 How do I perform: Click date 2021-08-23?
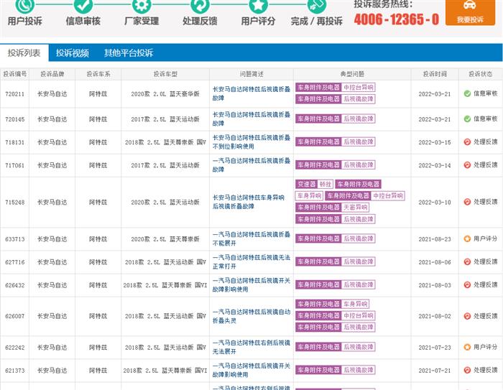coord(435,239)
